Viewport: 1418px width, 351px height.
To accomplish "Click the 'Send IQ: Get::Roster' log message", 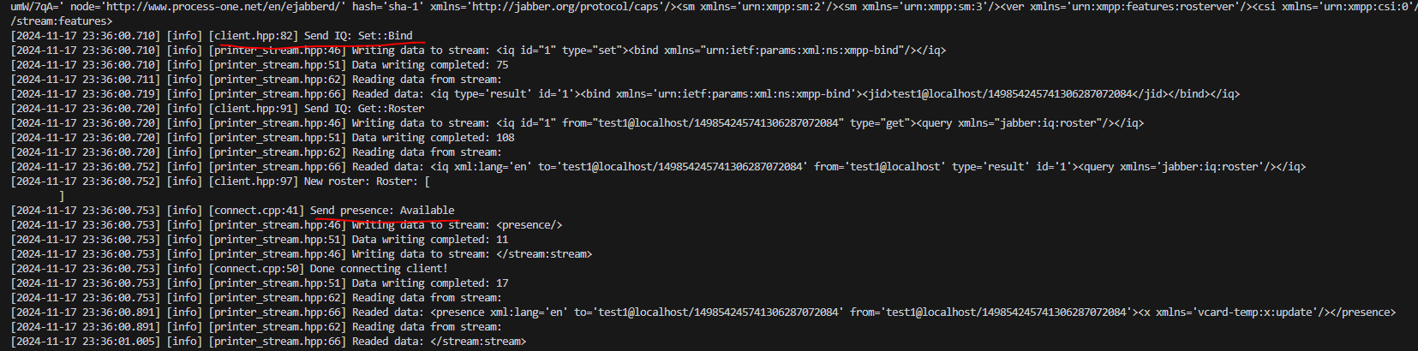I will pyautogui.click(x=364, y=109).
